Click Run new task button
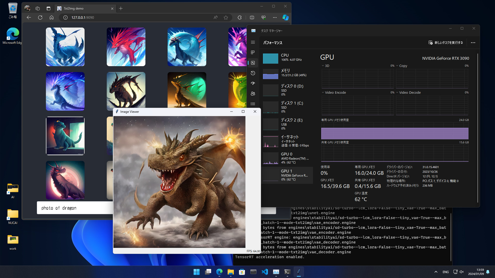Screen dimensions: 495x278 point(446,43)
